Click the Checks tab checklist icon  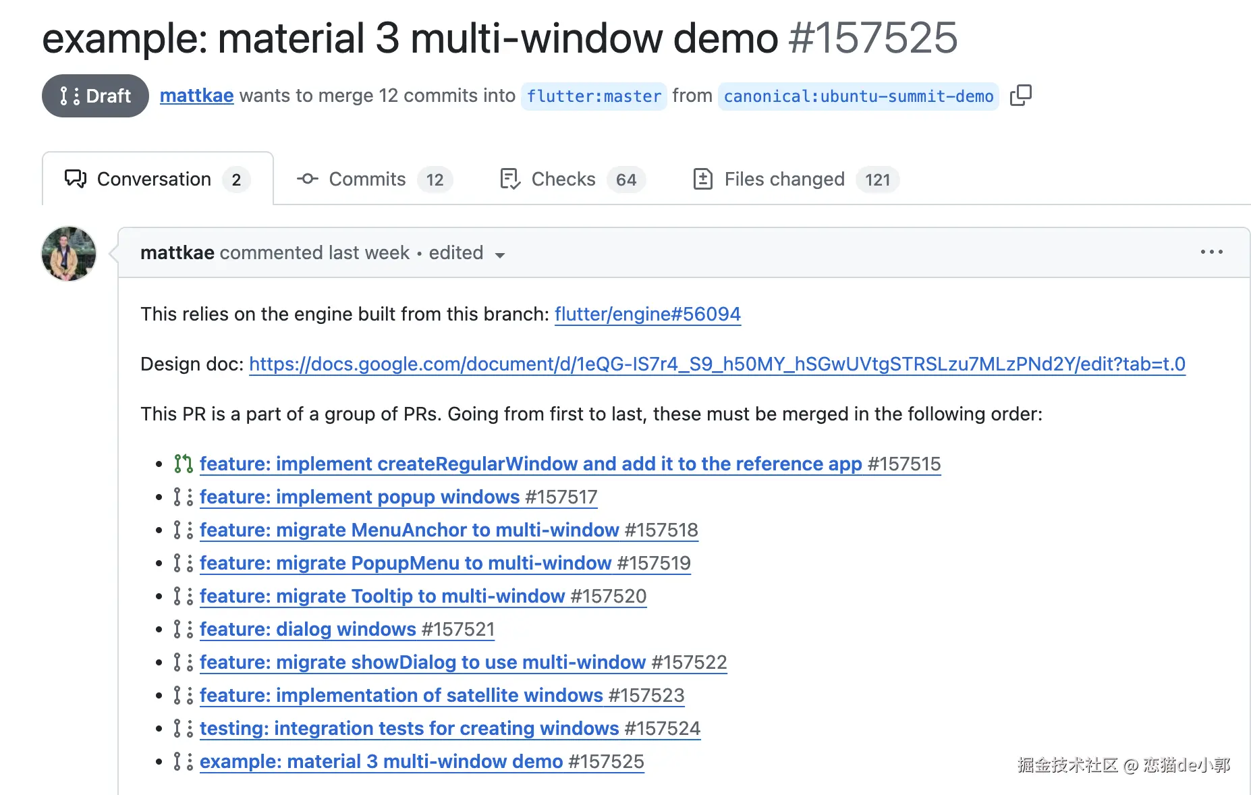510,179
